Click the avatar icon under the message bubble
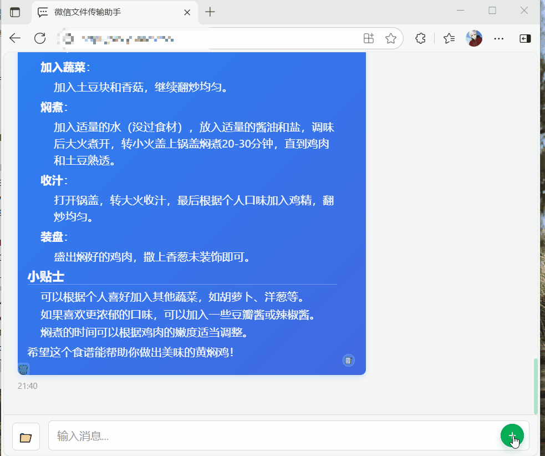Screen dimensions: 545x456 23,369
